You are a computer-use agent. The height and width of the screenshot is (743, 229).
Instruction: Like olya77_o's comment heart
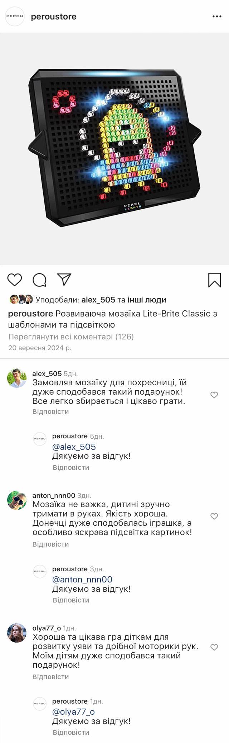[214, 647]
